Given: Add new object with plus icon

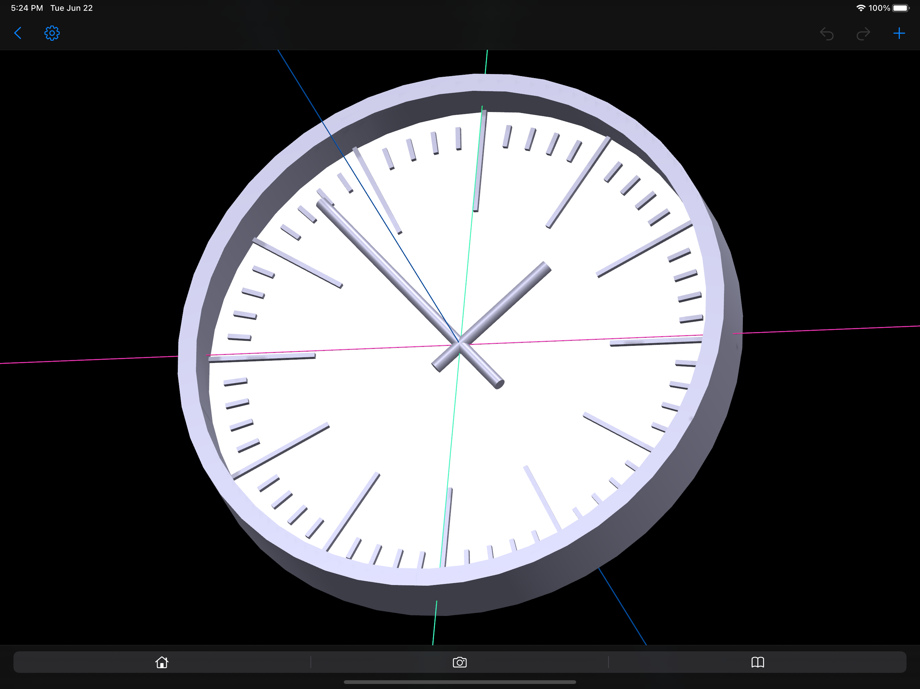Looking at the screenshot, I should (899, 33).
